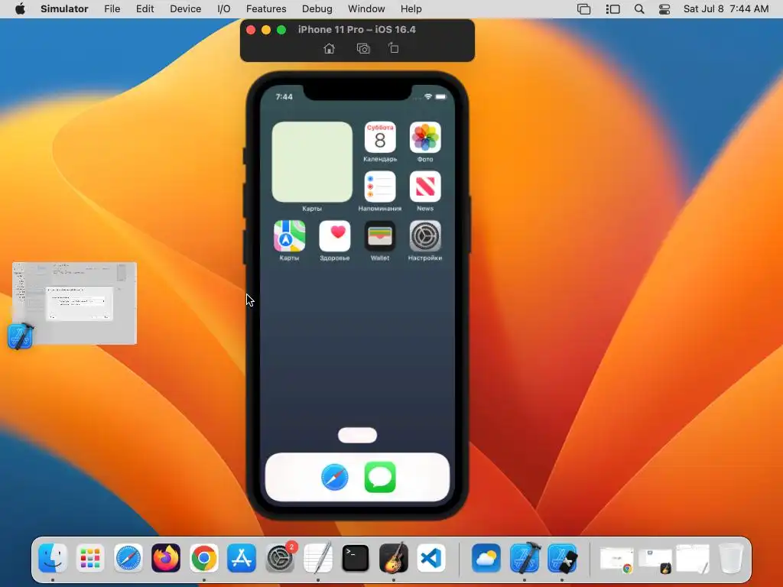Image resolution: width=783 pixels, height=587 pixels.
Task: Open GarageBand from the macOS Dock
Action: (x=394, y=557)
